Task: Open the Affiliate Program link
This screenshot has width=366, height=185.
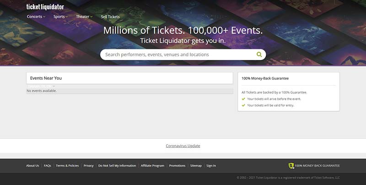Action: pos(152,166)
